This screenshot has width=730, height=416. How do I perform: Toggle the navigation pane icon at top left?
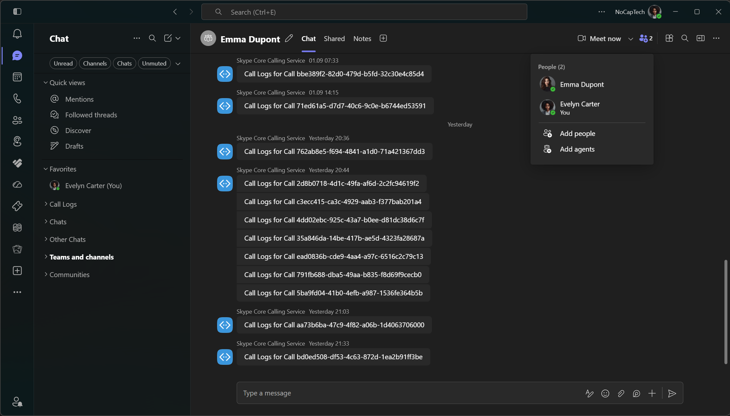click(17, 12)
